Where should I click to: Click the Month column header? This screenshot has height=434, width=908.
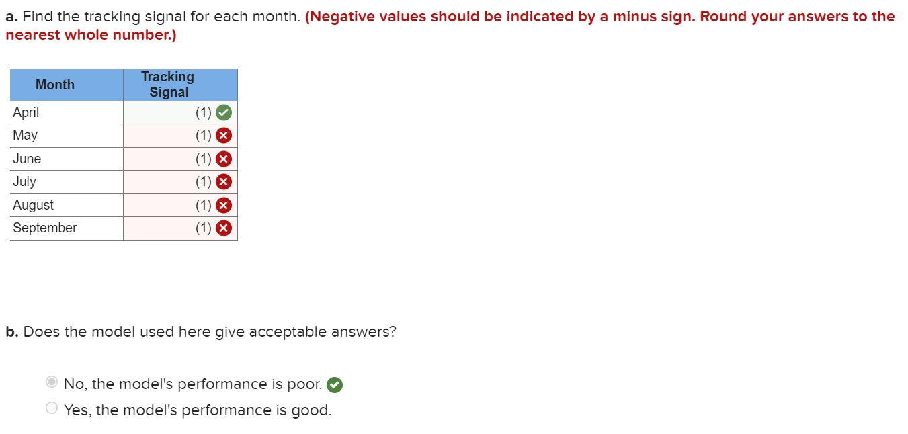click(x=54, y=84)
